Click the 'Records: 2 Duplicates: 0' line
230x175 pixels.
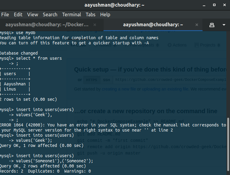tap(45, 171)
